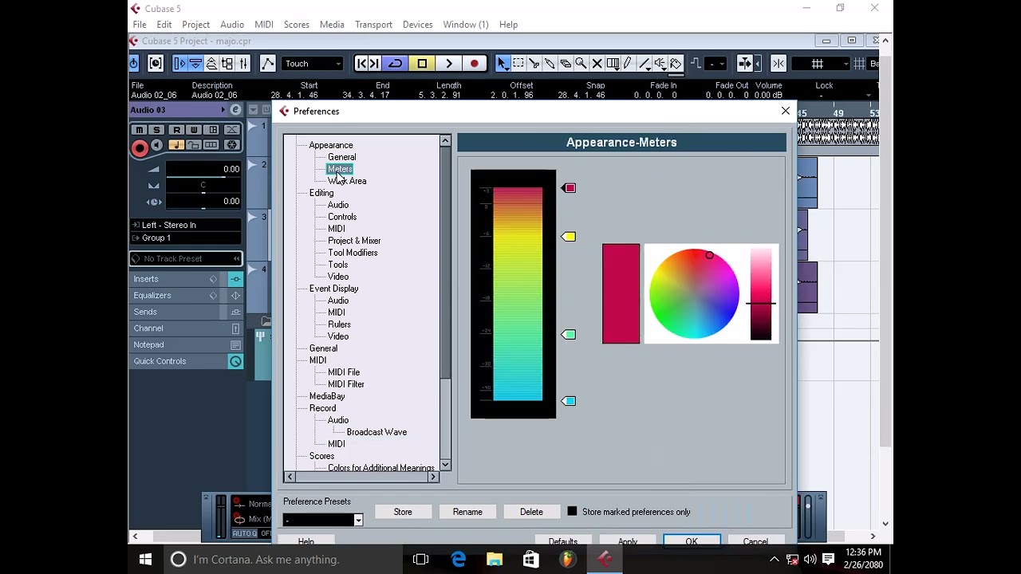Click Cancel in Preferences dialog
The height and width of the screenshot is (574, 1021).
[755, 541]
